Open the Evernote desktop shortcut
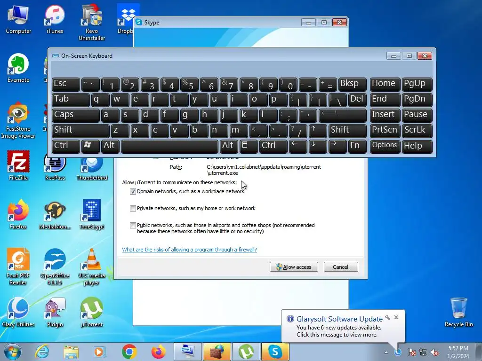 tap(18, 68)
